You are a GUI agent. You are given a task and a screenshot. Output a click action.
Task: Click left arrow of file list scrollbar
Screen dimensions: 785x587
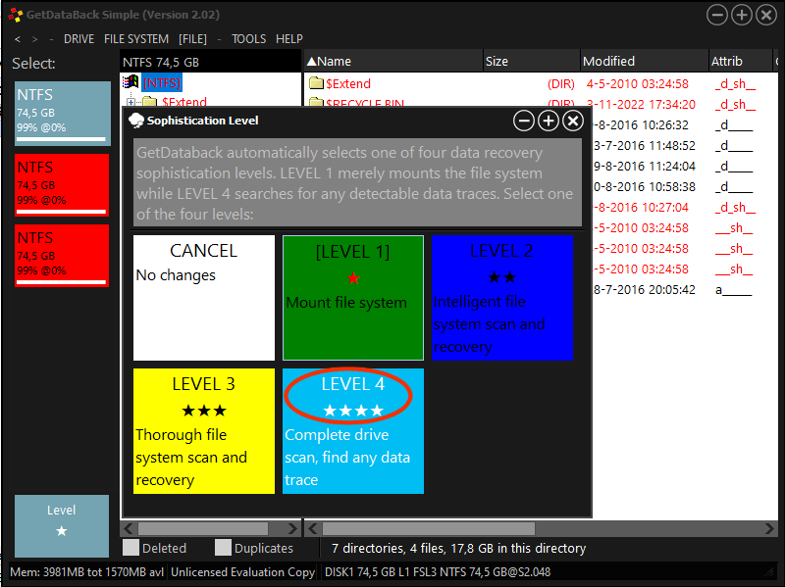(313, 528)
